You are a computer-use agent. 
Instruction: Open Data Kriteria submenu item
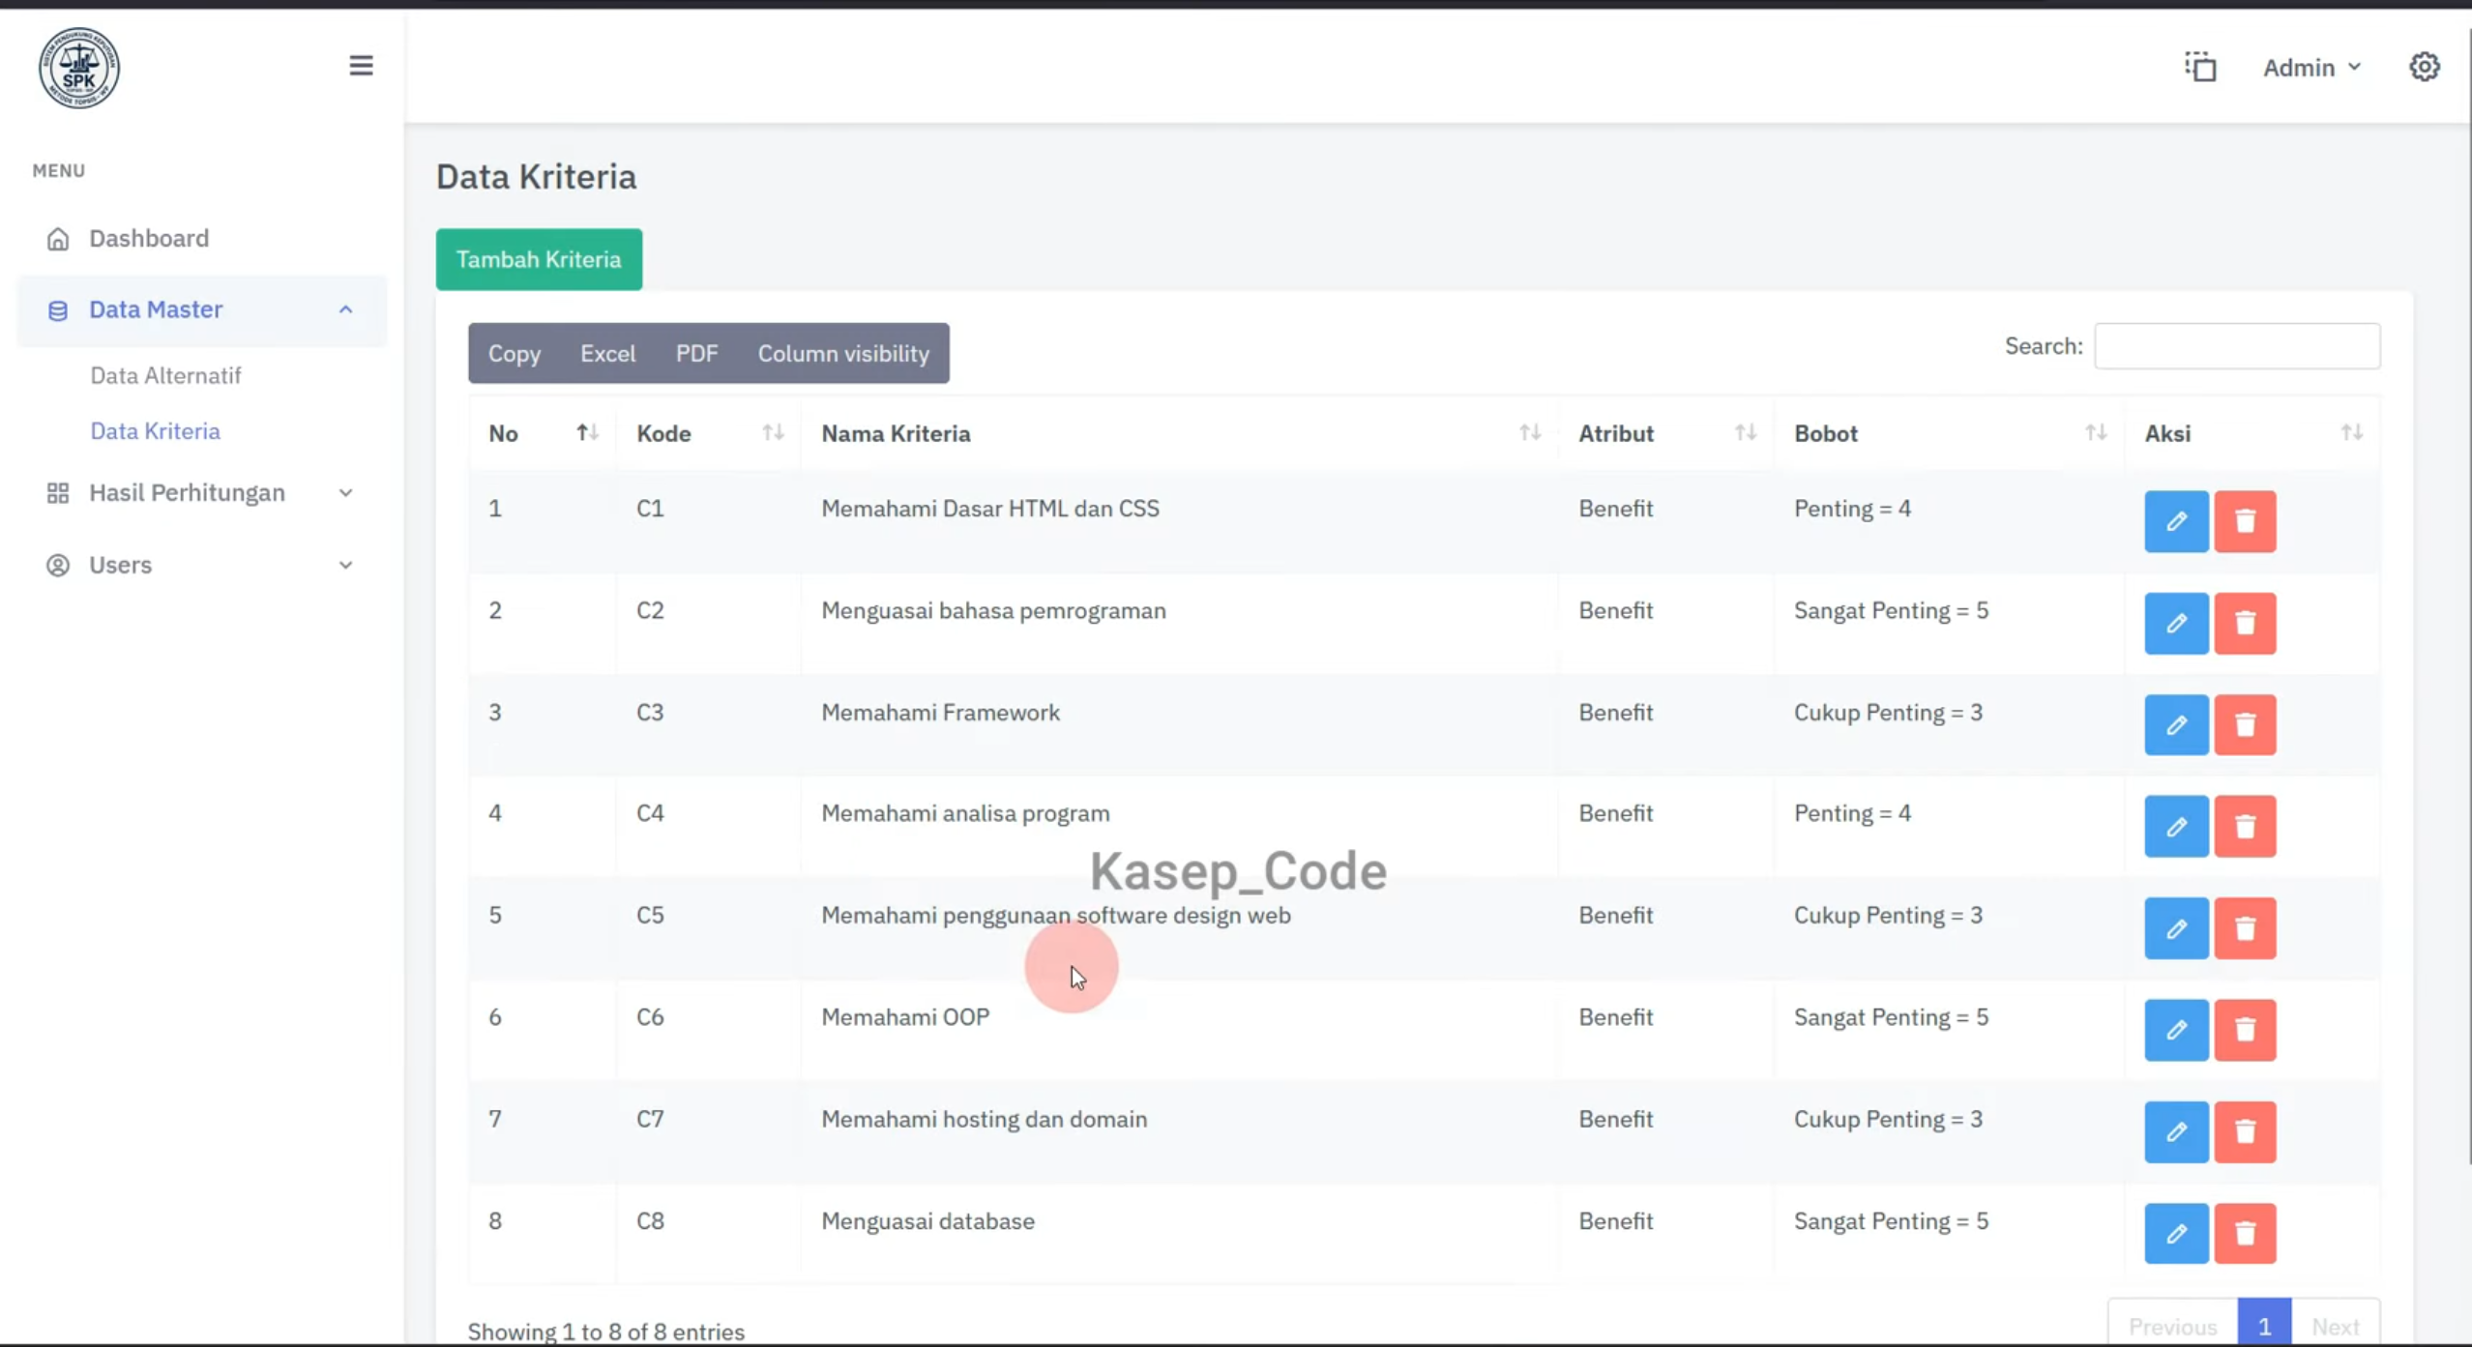(x=155, y=431)
